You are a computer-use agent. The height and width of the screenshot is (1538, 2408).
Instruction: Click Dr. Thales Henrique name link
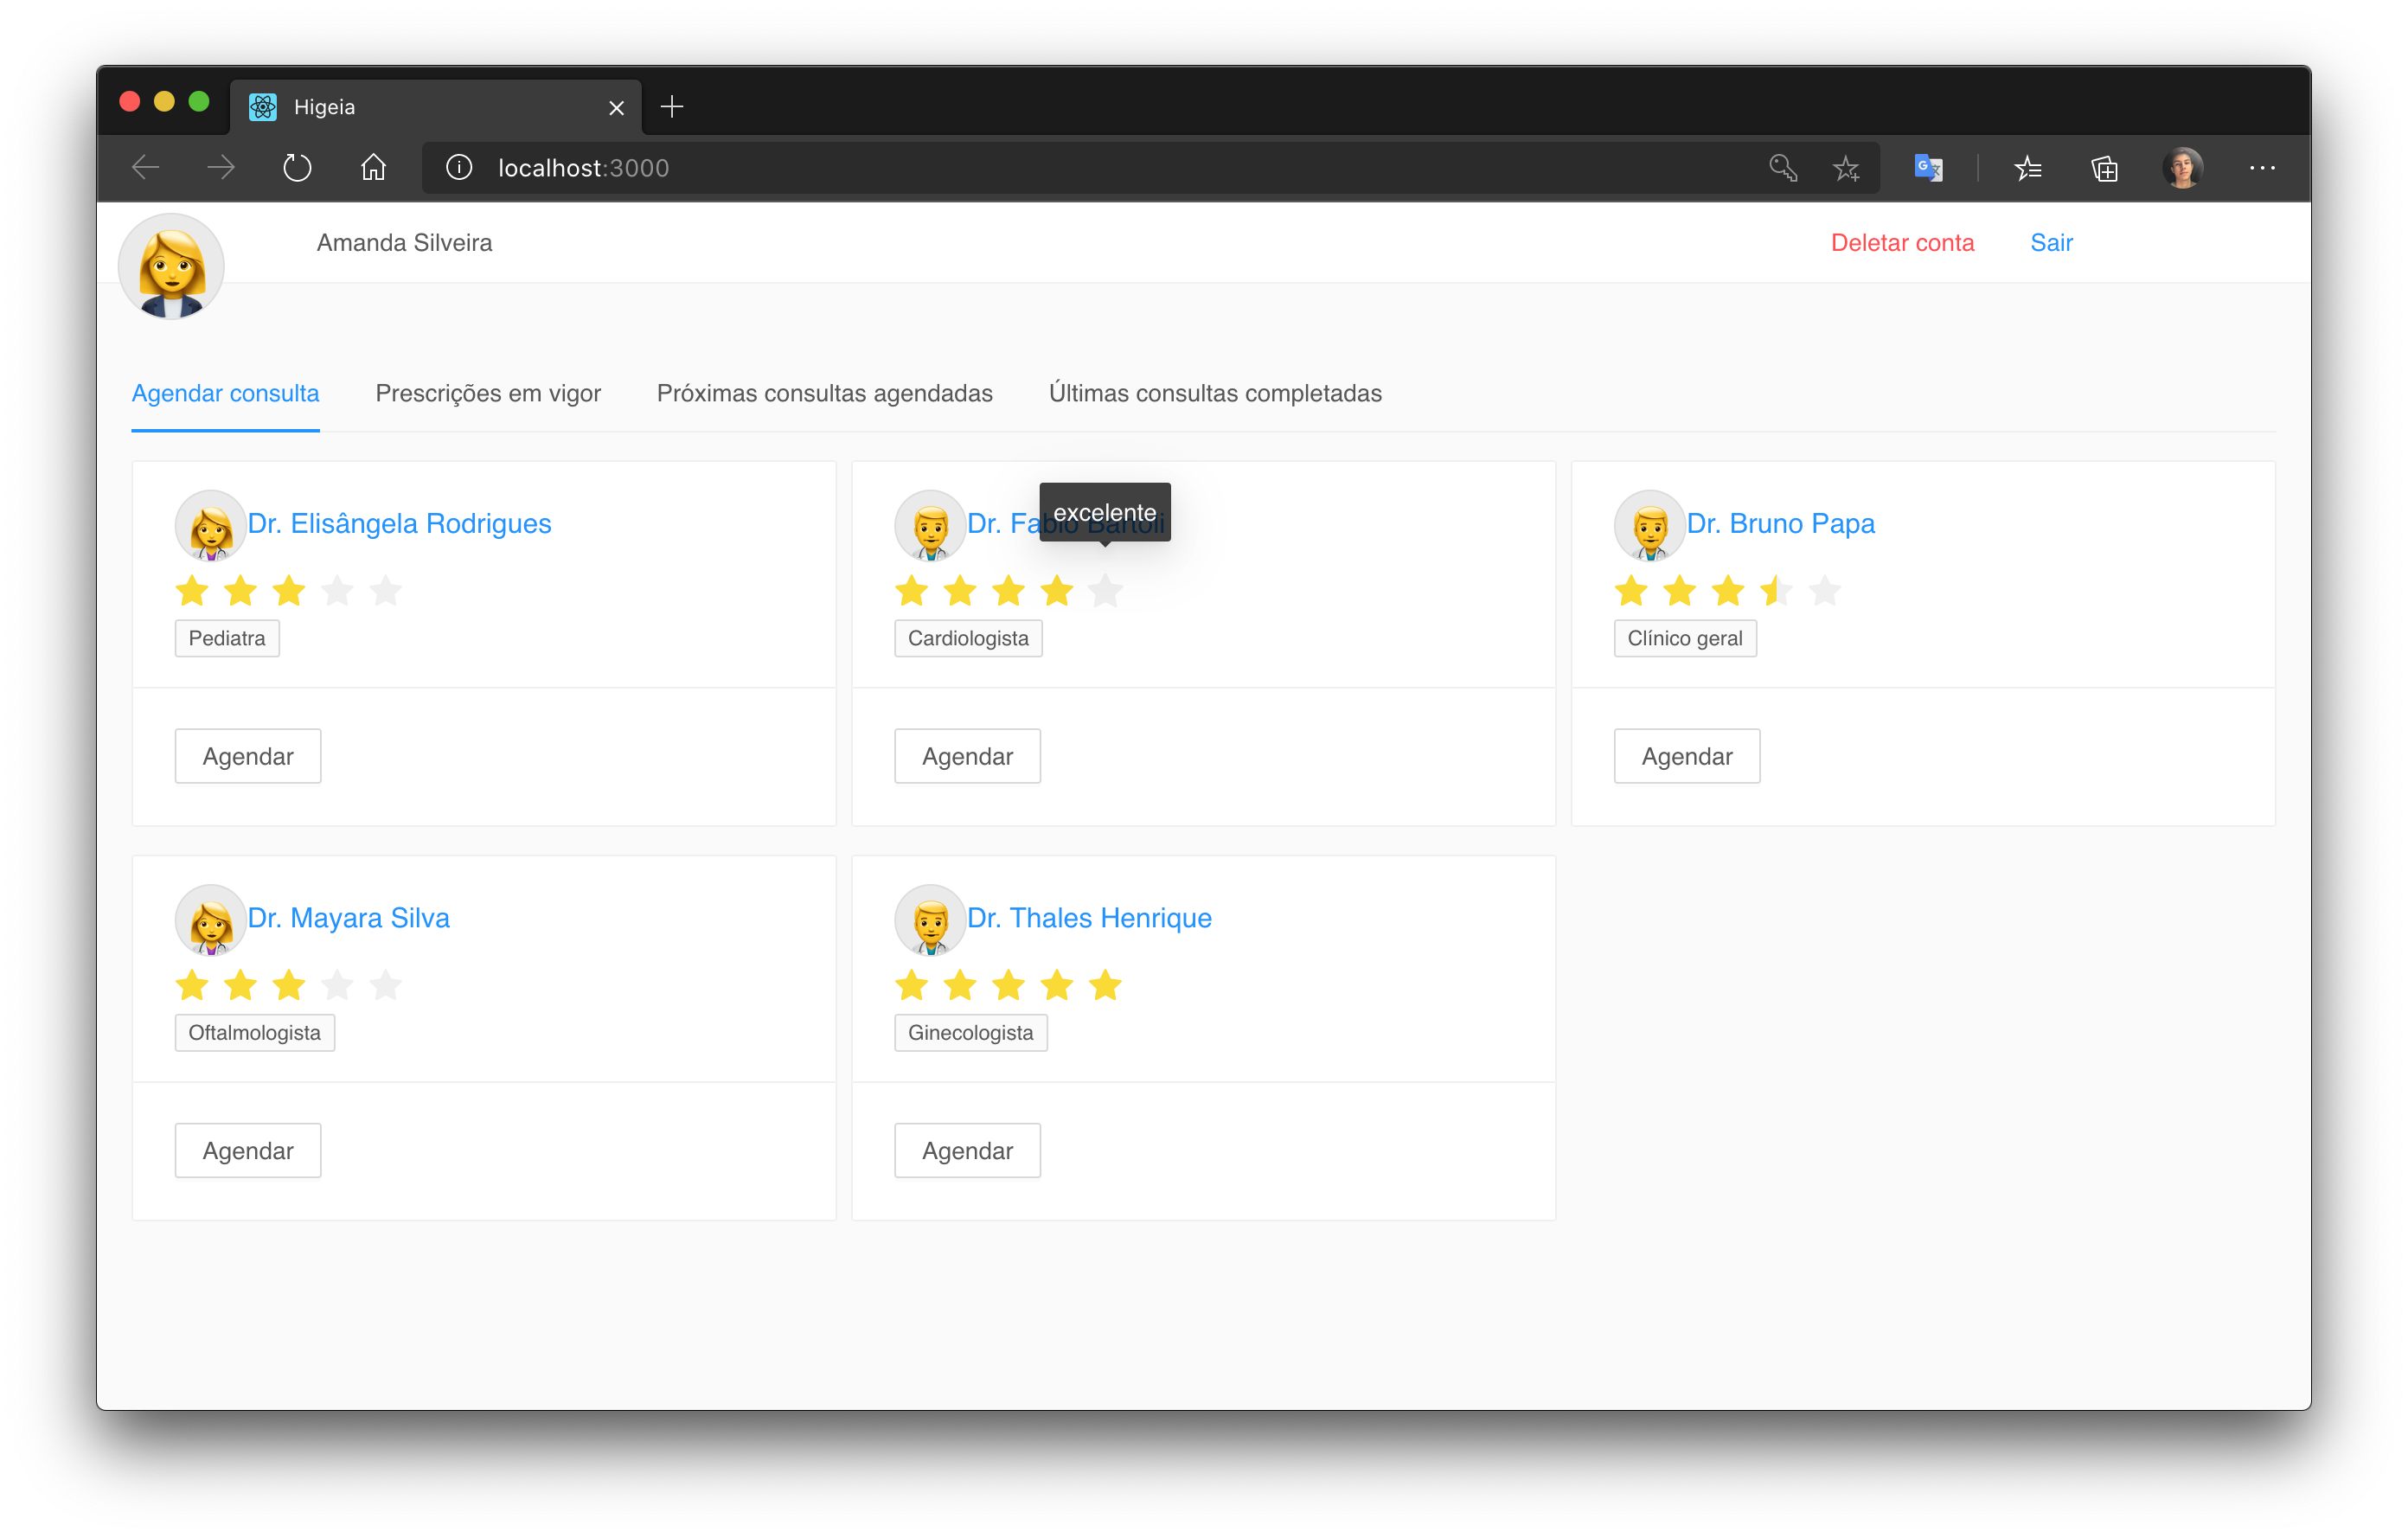1088,917
